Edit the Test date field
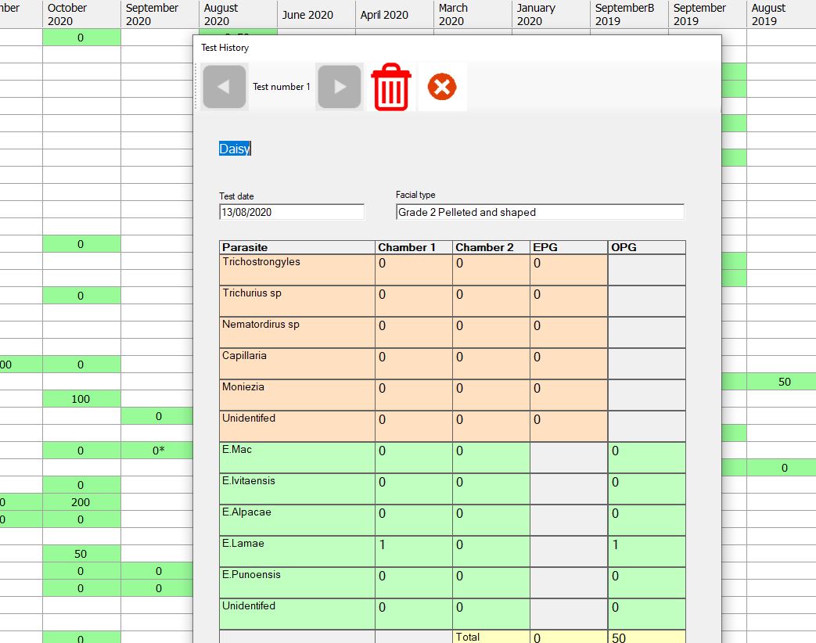The width and height of the screenshot is (816, 643). 291,212
